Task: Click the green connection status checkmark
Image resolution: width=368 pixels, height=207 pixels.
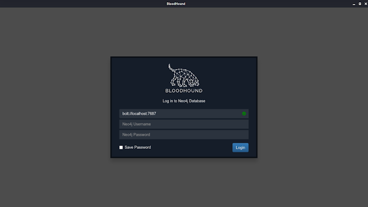Action: coord(244,114)
